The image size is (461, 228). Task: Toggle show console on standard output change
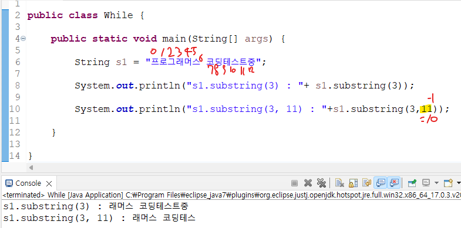(x=381, y=183)
